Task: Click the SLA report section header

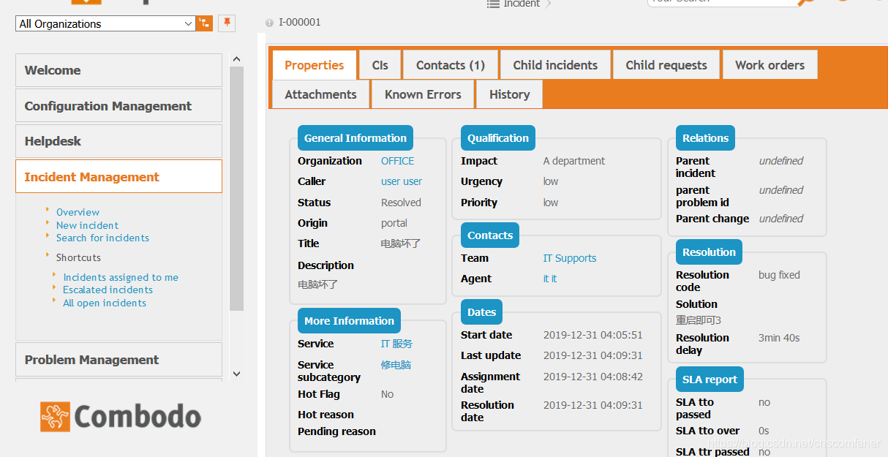Action: [x=710, y=379]
